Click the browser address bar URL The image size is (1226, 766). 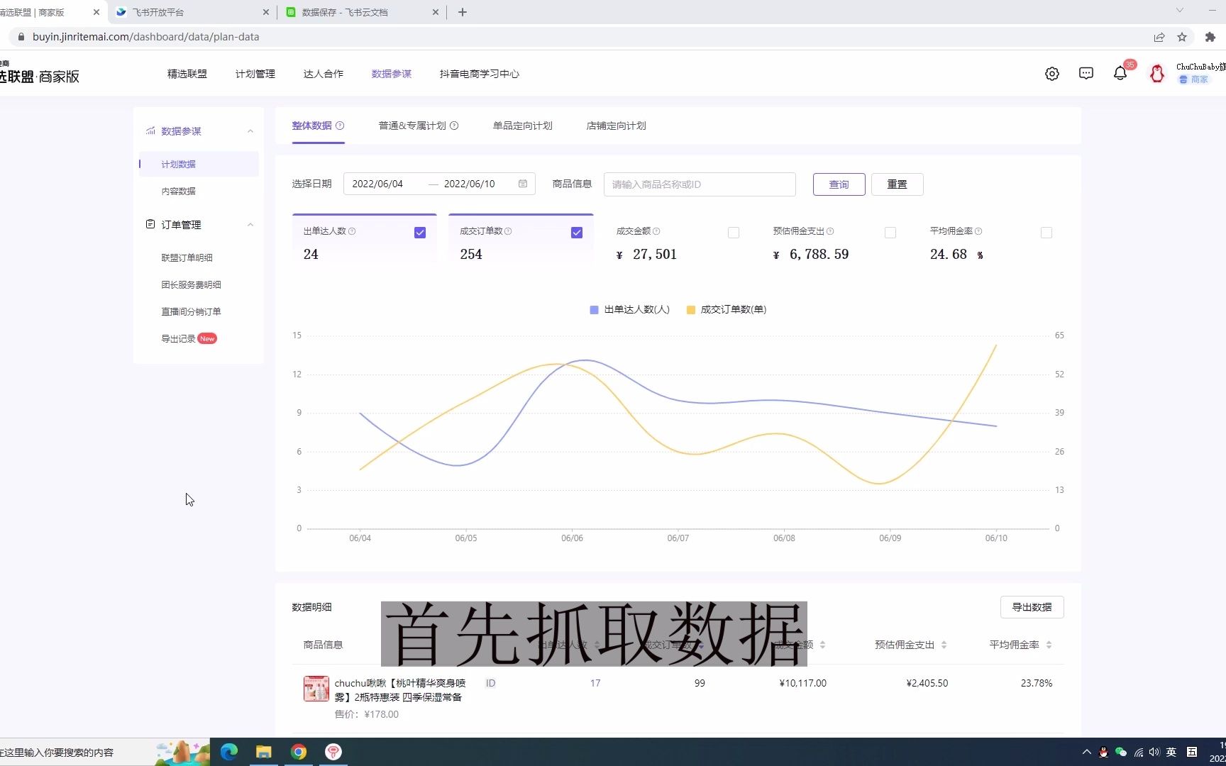tap(146, 37)
